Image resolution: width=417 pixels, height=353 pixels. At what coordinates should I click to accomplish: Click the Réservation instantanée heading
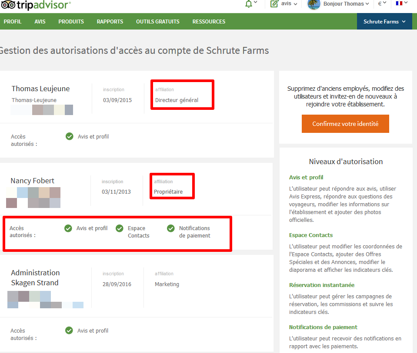pos(322,285)
